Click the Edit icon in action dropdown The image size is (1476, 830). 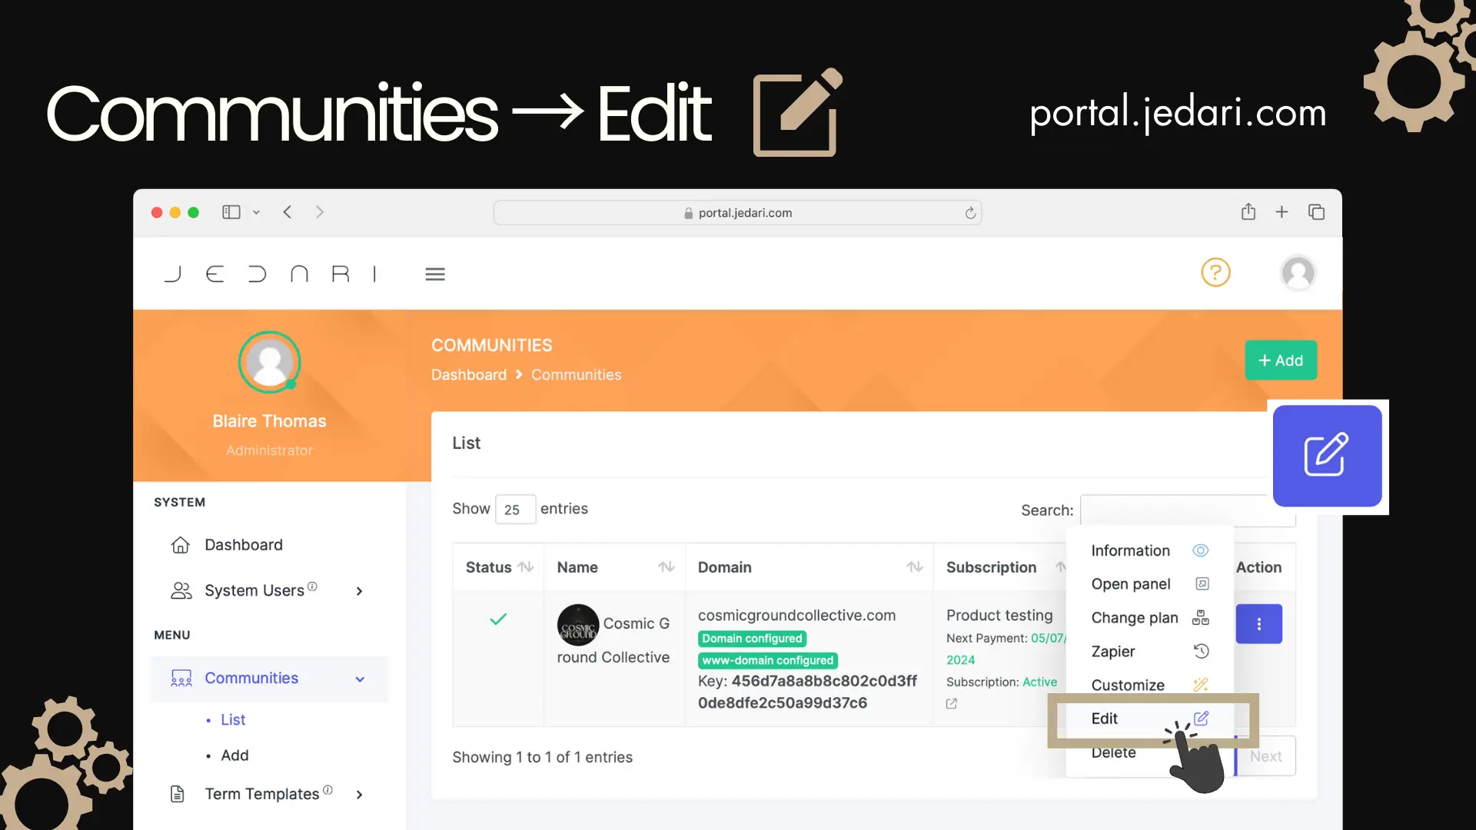[x=1202, y=718]
